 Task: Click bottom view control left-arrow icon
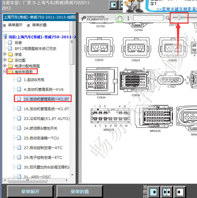click(179, 191)
